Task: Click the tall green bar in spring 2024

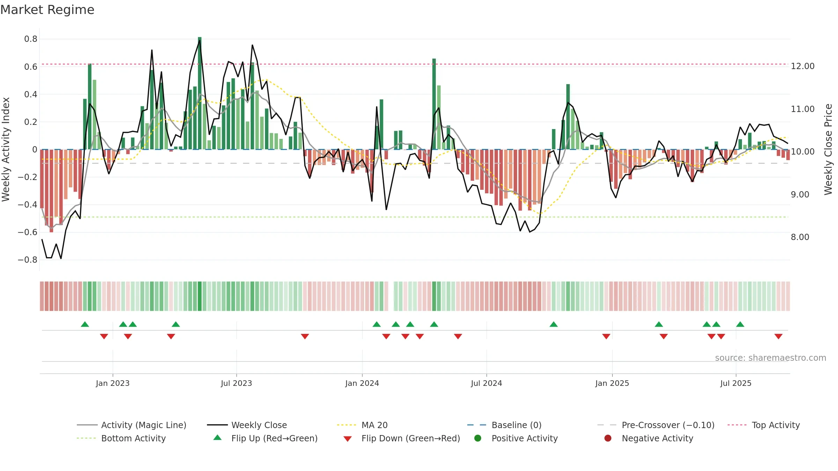Action: pos(434,104)
